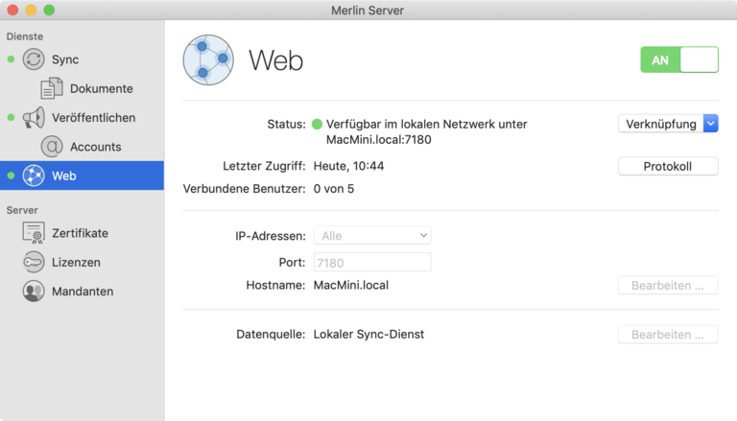Maximize window with the green button
This screenshot has height=421, width=737.
coord(49,10)
